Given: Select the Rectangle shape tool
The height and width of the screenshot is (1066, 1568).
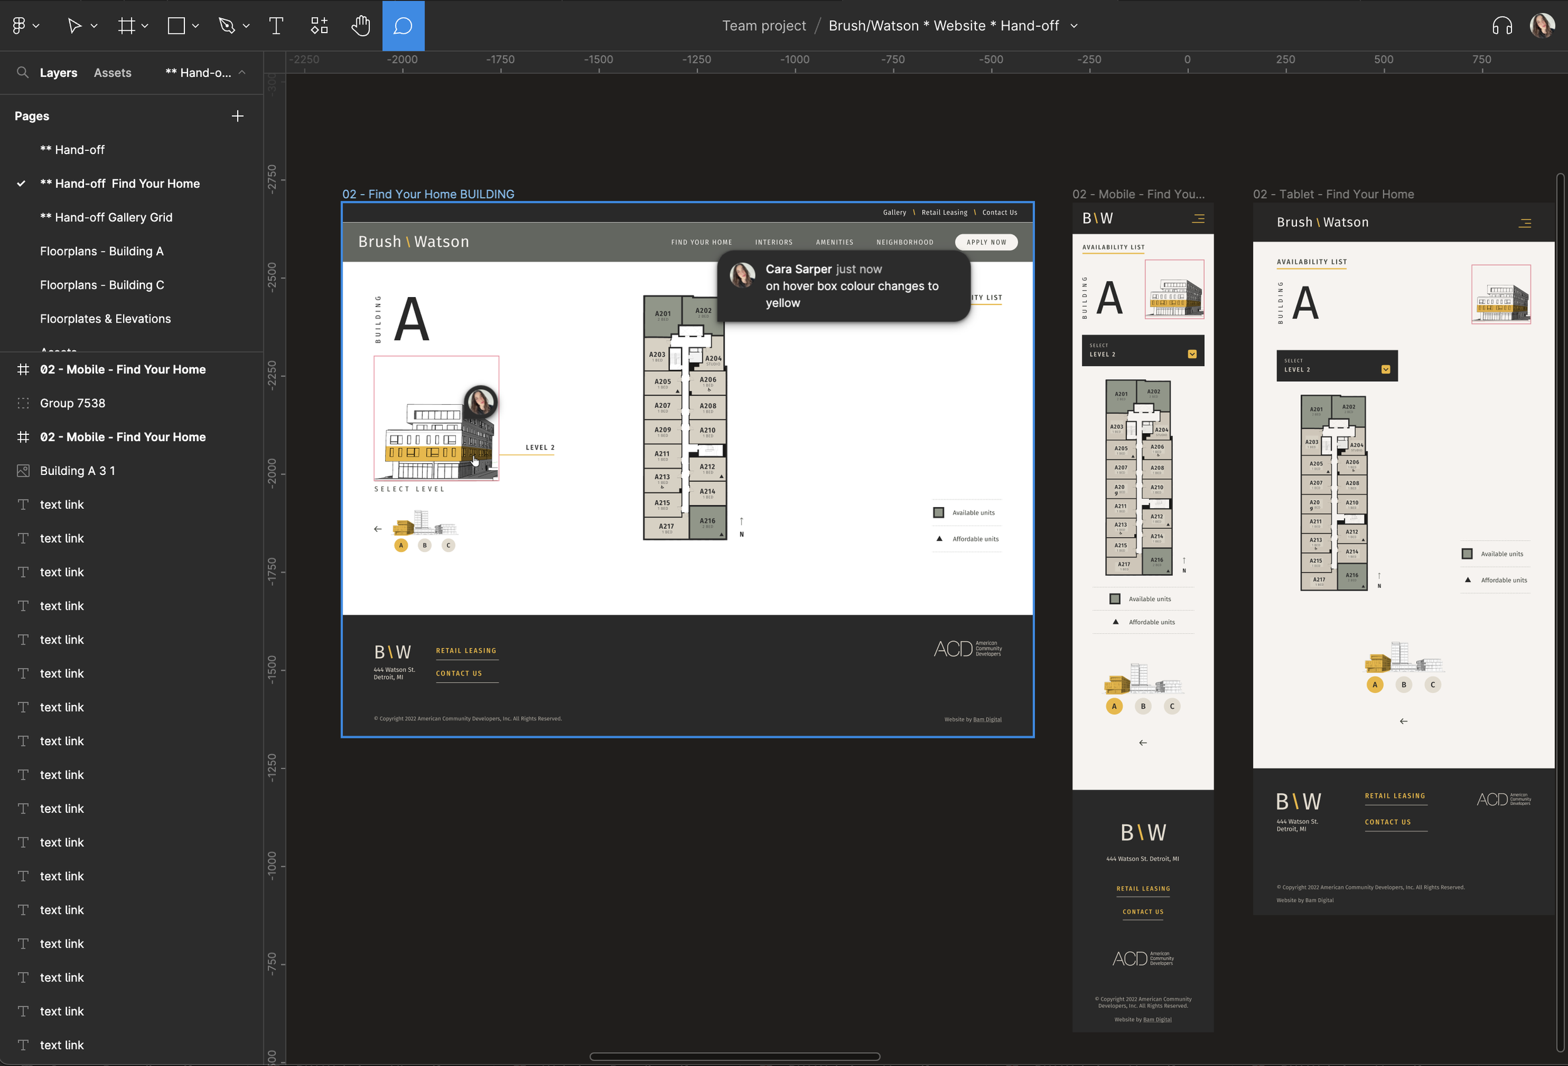Looking at the screenshot, I should coord(176,26).
